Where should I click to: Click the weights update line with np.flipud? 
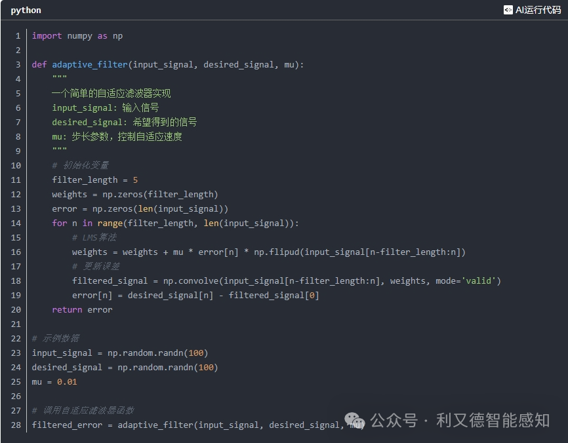(x=268, y=252)
